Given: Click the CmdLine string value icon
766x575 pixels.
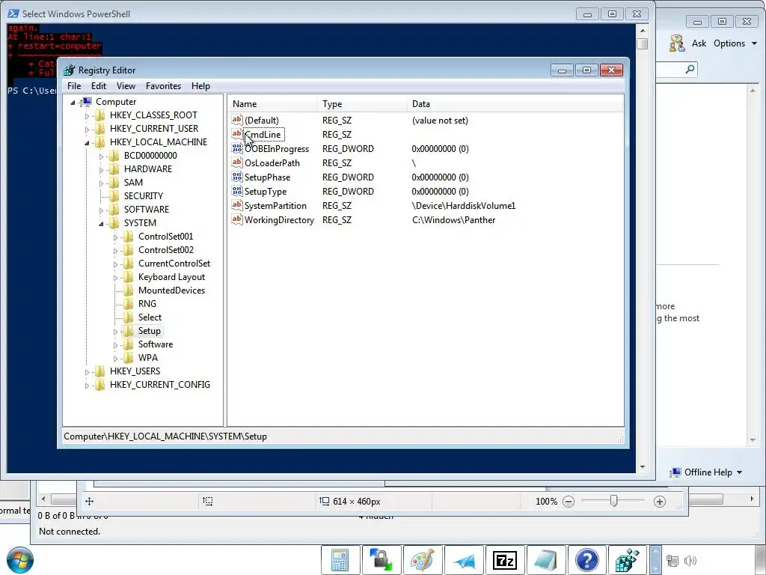Looking at the screenshot, I should click(x=237, y=133).
